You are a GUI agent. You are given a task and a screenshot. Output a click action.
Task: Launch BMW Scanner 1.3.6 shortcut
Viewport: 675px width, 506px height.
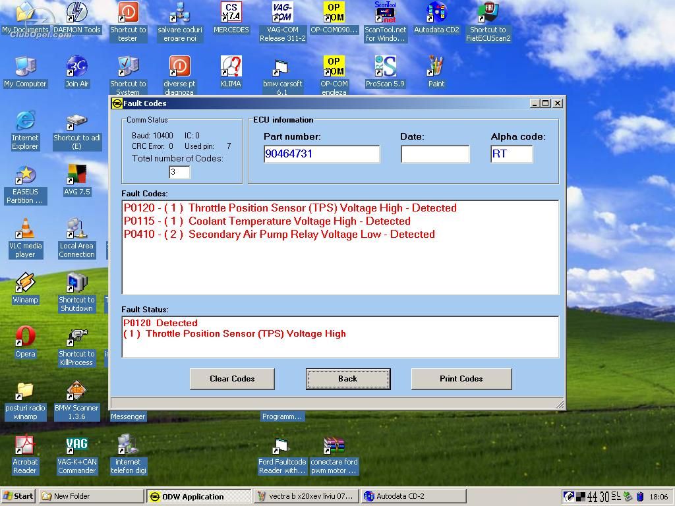tap(77, 401)
